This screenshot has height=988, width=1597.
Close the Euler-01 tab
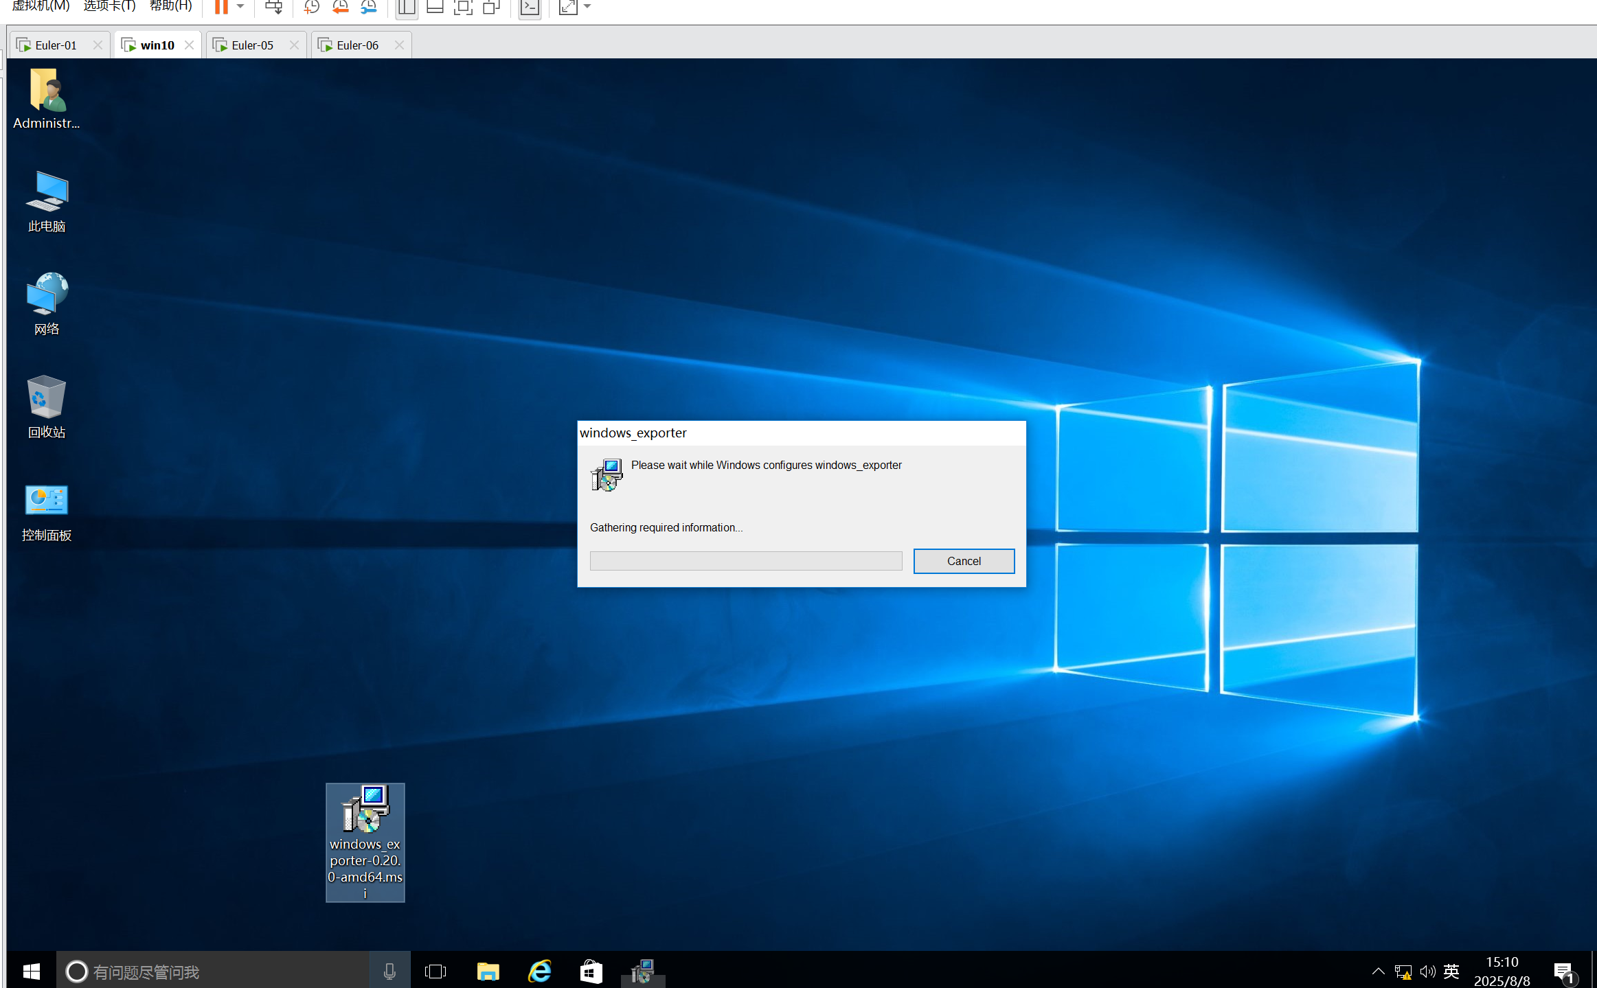coord(98,45)
